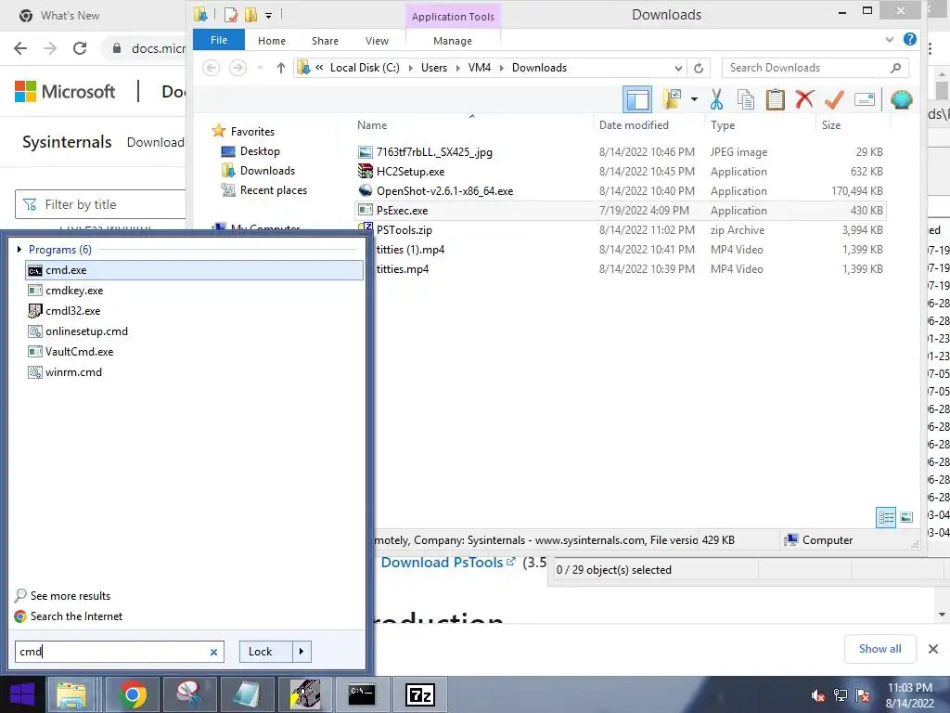Open Explorer Help question mark icon

coord(909,39)
